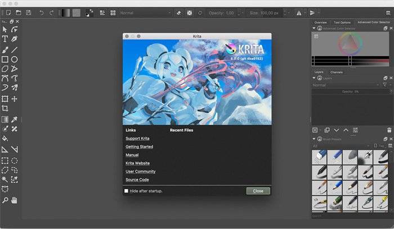Select the Multibrush tool

(14, 88)
